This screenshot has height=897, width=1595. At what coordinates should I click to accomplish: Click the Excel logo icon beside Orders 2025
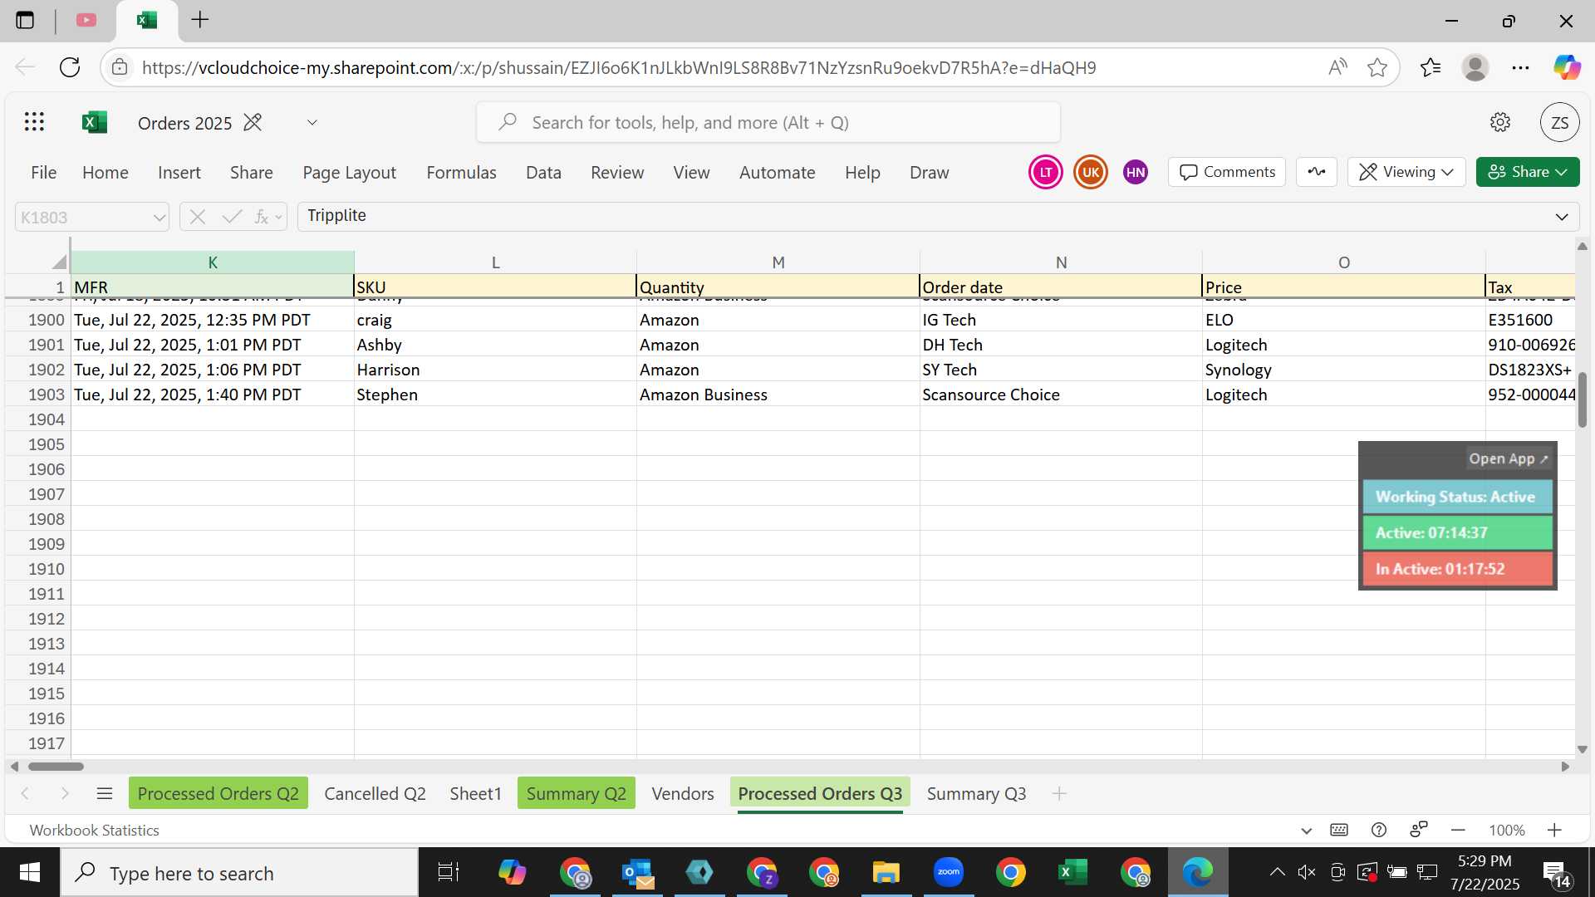click(x=95, y=123)
